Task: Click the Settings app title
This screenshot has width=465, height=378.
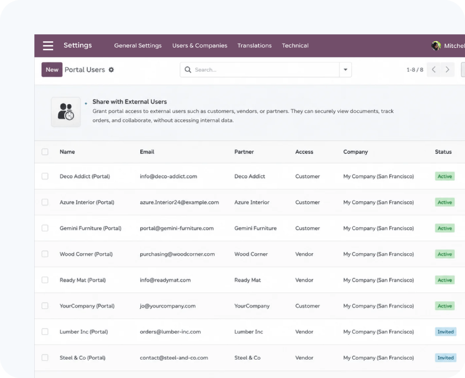Action: tap(78, 45)
